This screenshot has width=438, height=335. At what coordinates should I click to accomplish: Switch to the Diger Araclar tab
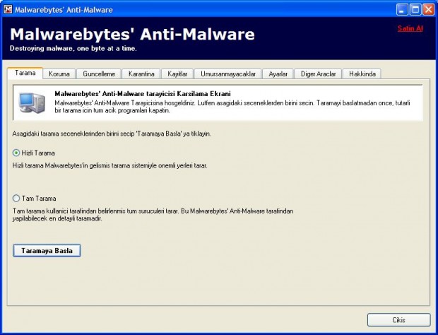(x=318, y=74)
